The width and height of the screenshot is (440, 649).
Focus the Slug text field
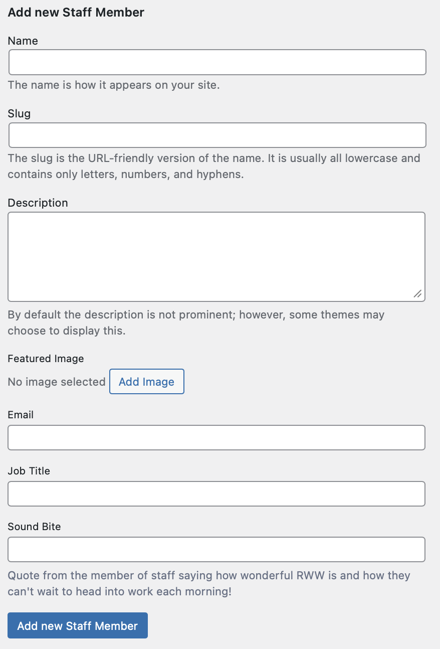pyautogui.click(x=217, y=135)
